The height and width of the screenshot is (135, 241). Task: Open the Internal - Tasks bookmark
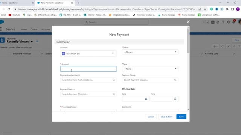tap(95, 15)
